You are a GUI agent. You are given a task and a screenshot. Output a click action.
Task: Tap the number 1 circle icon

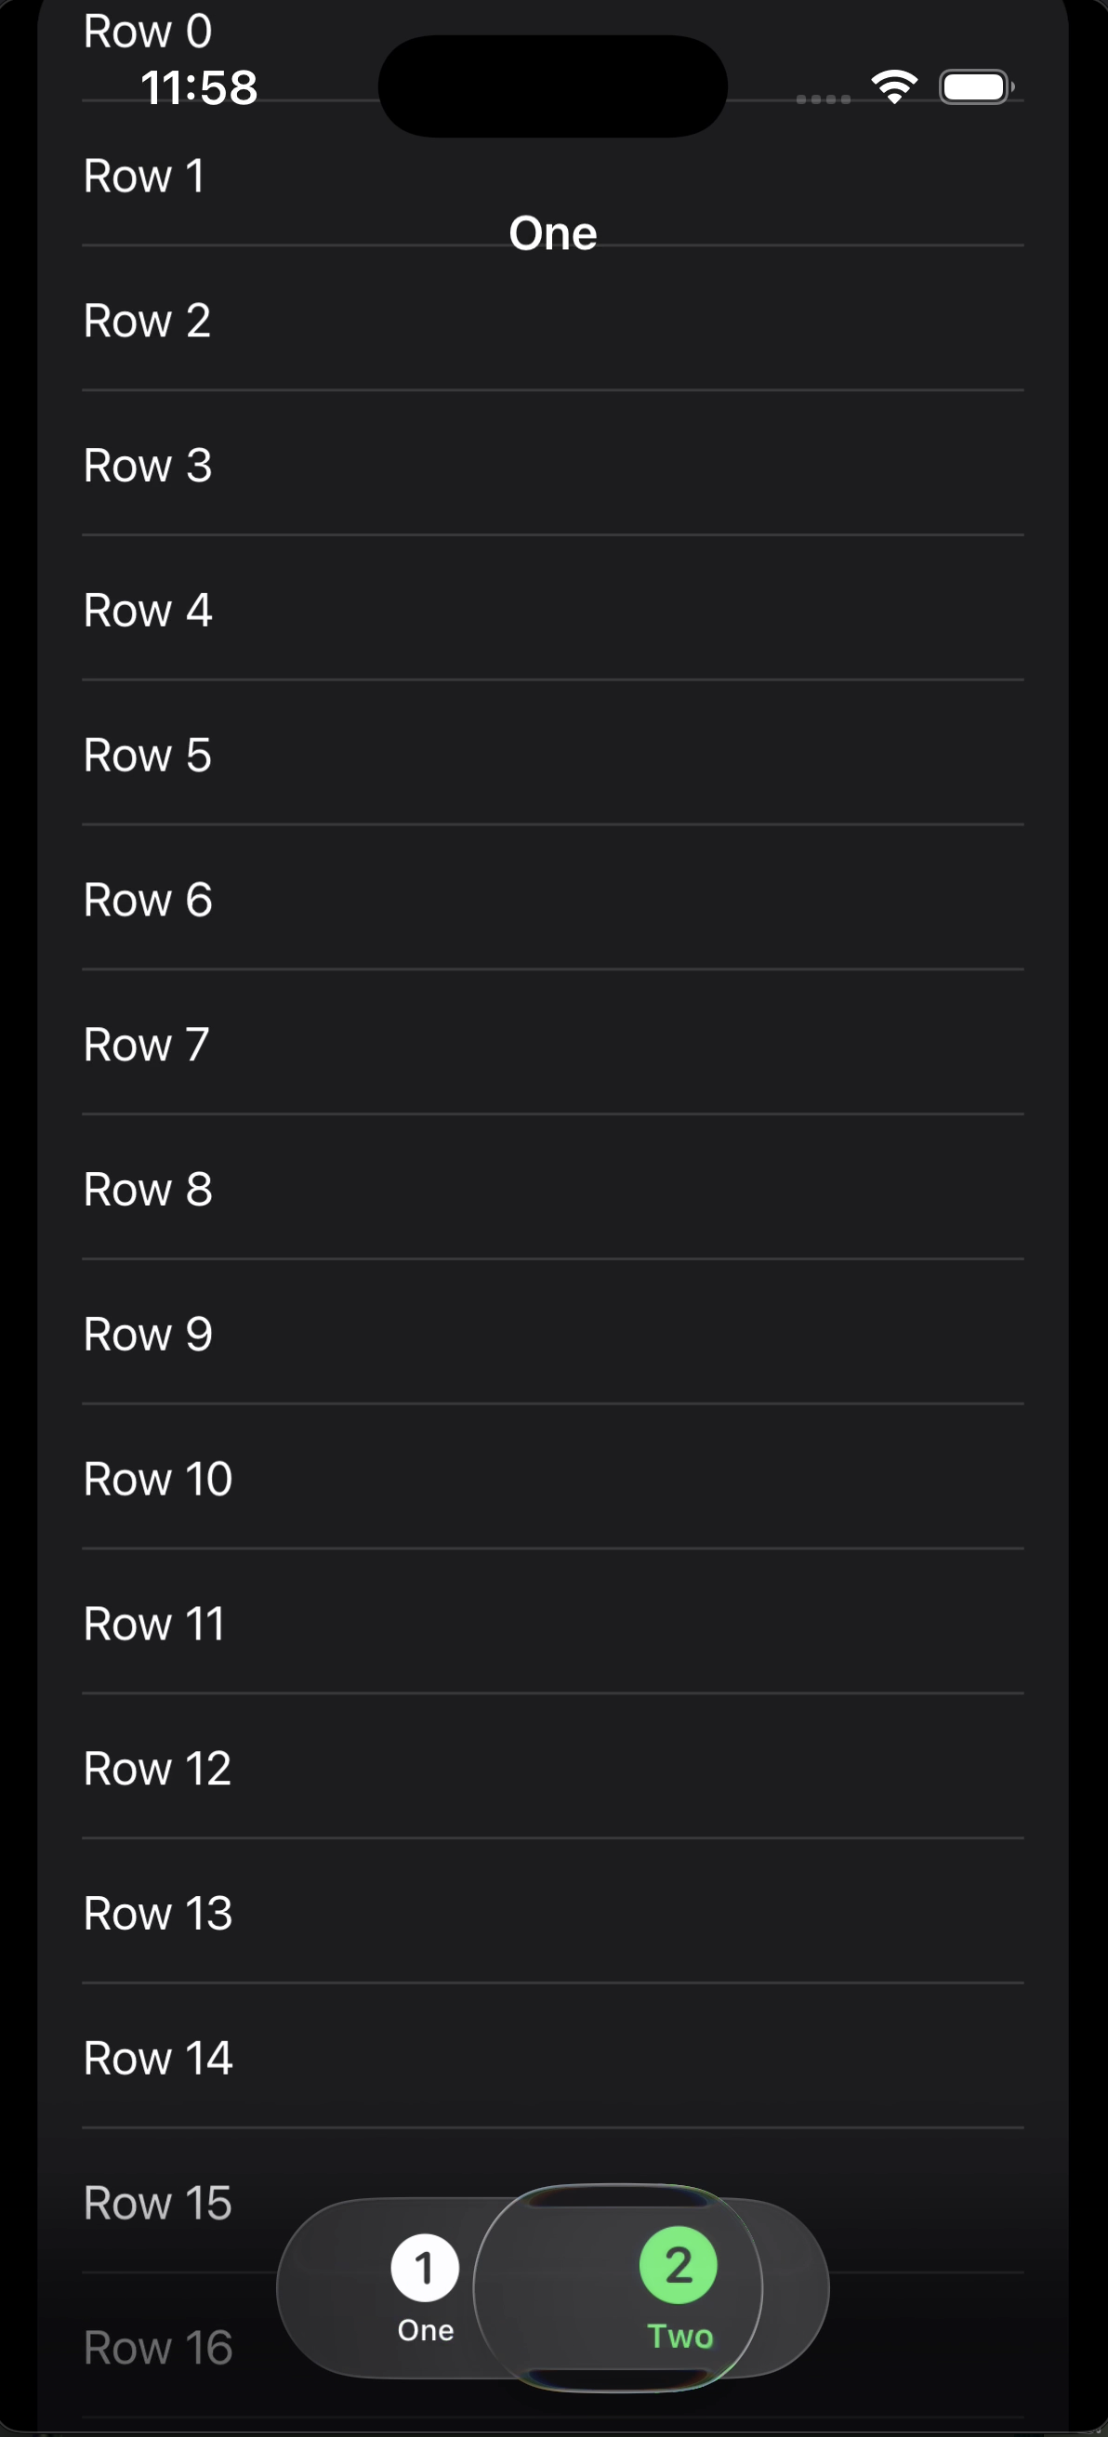click(x=425, y=2268)
